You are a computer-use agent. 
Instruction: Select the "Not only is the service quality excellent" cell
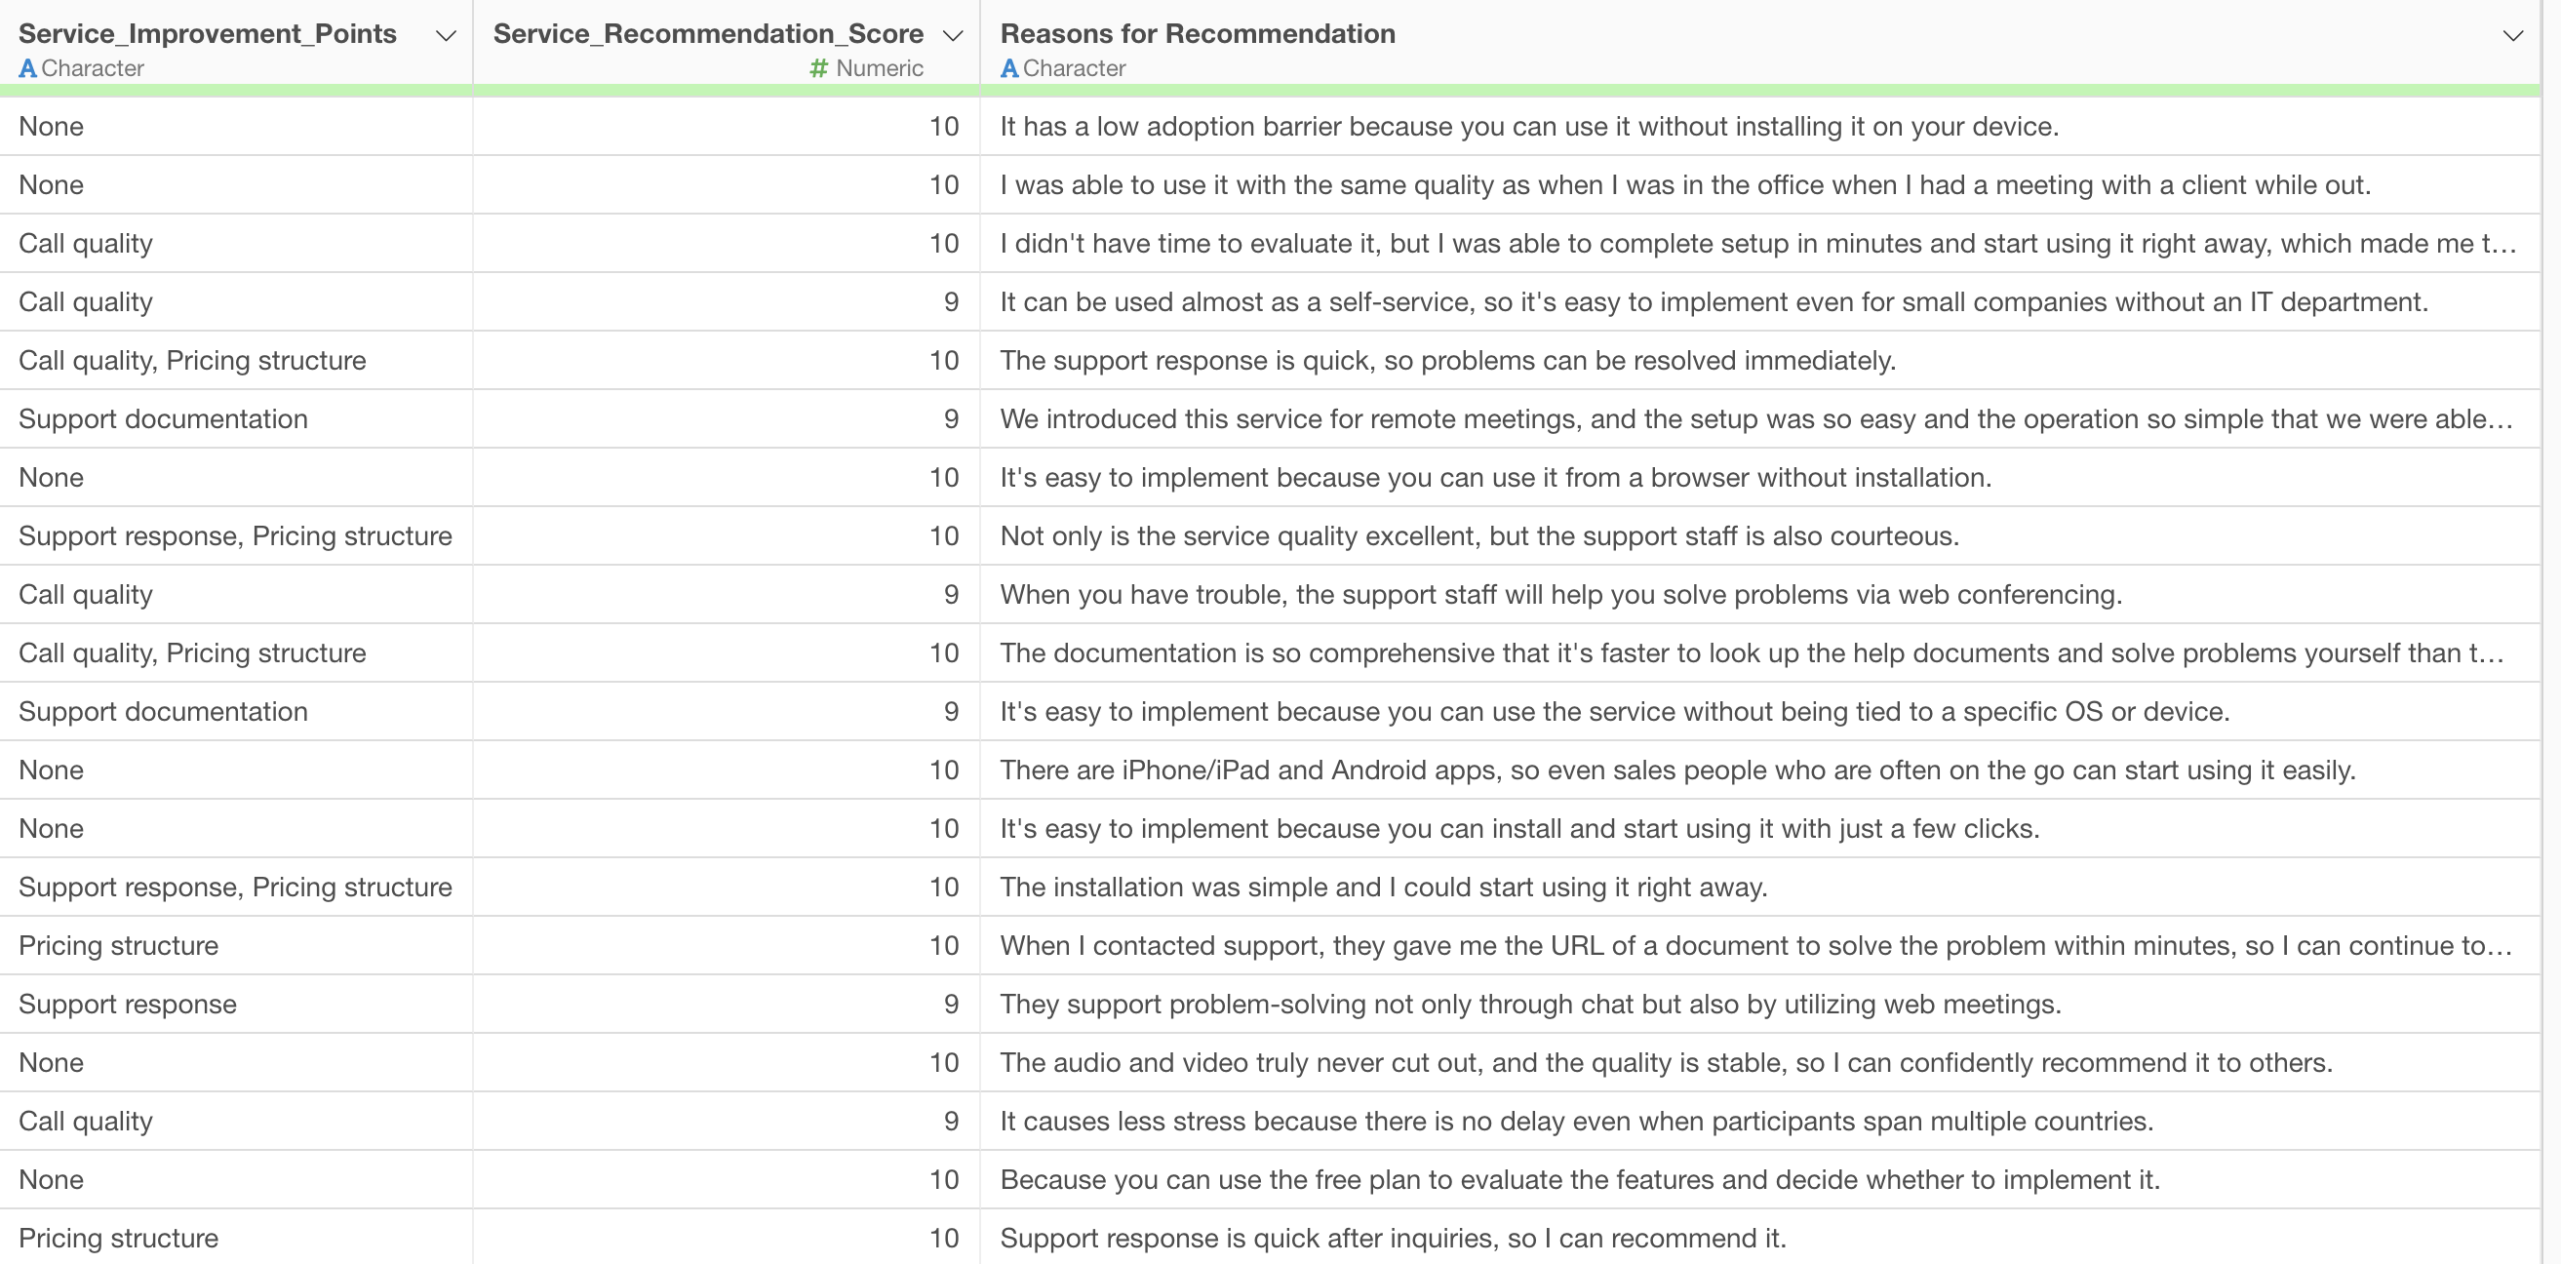pyautogui.click(x=1478, y=536)
